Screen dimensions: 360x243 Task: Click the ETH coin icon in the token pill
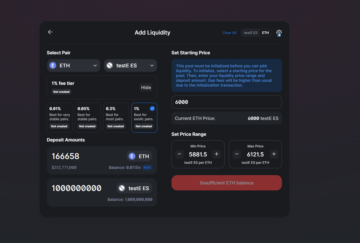[x=131, y=156]
